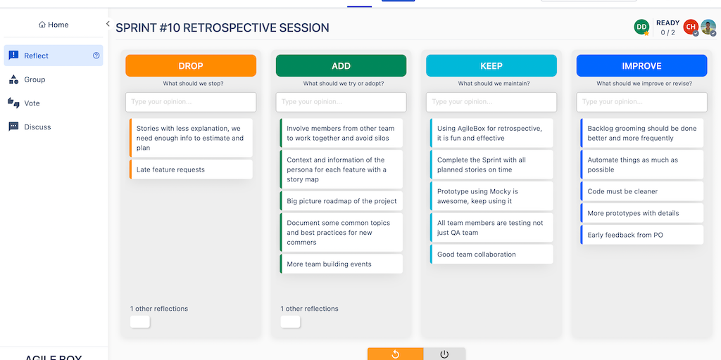Open Reflect help question-mark icon
This screenshot has height=360, width=721.
(96, 56)
